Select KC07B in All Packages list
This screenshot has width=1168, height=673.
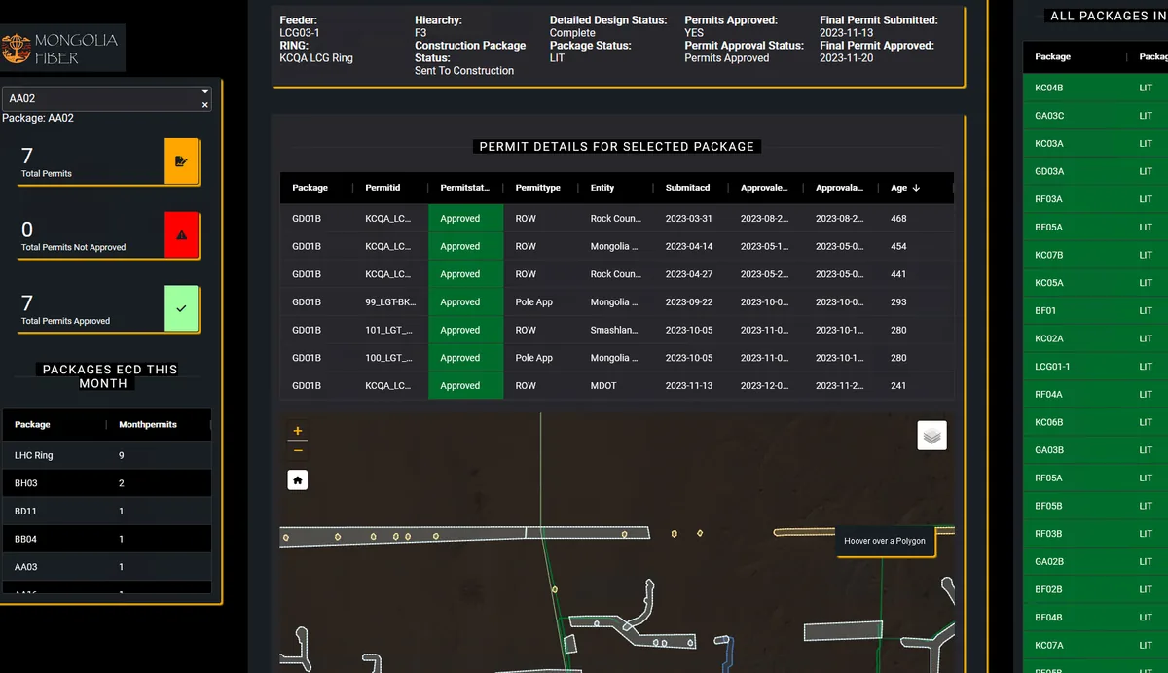tap(1095, 255)
